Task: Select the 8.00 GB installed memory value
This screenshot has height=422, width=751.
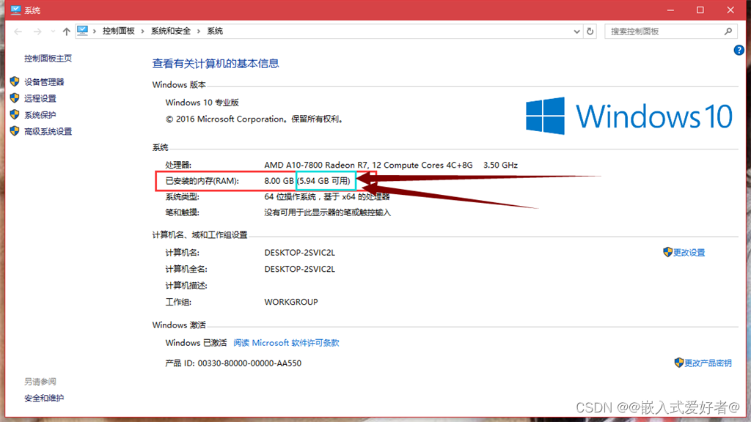Action: coord(279,181)
